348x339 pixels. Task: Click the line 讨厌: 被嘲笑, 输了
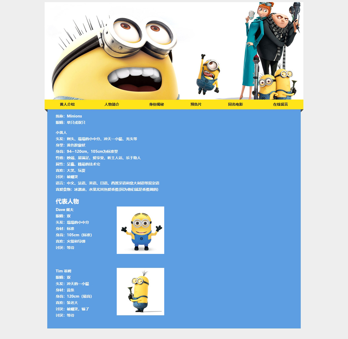(72, 309)
